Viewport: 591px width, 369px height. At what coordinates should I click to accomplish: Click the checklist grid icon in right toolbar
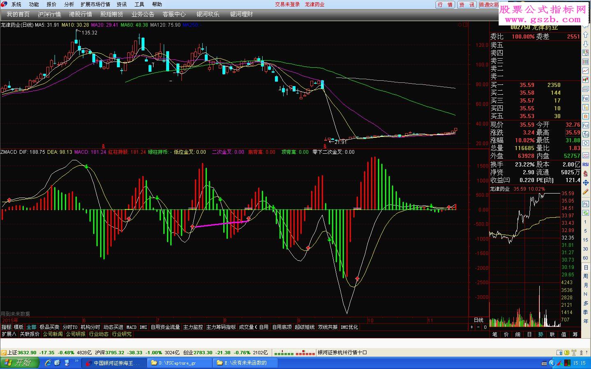click(586, 52)
